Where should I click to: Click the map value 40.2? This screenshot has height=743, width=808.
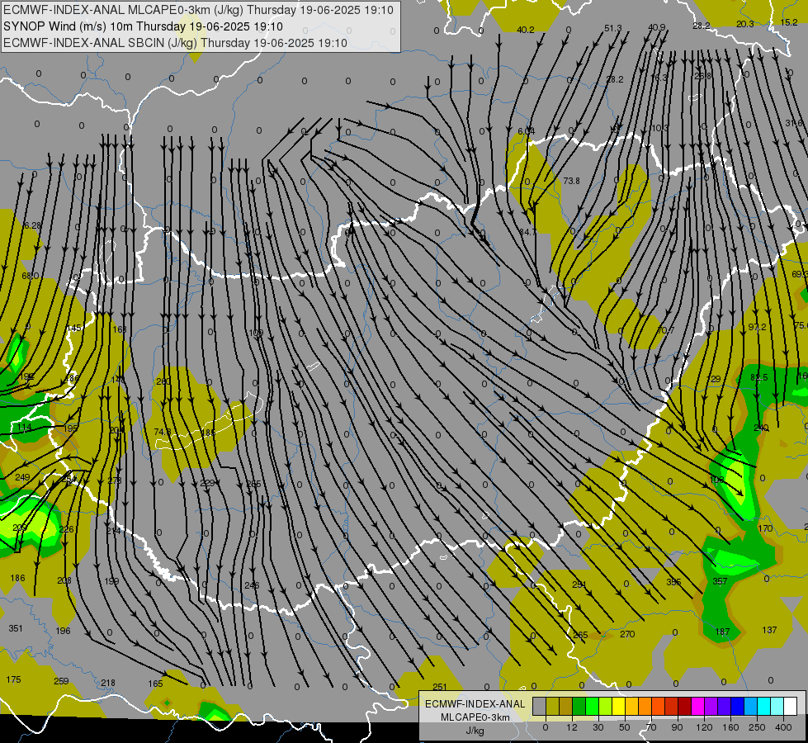click(526, 30)
